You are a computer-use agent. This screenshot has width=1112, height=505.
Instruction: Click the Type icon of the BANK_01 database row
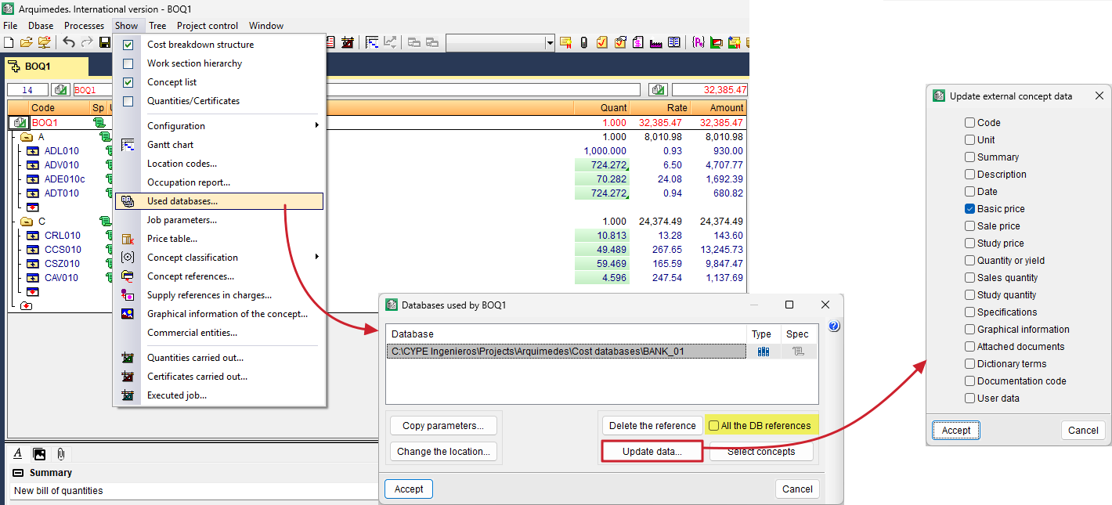point(763,352)
